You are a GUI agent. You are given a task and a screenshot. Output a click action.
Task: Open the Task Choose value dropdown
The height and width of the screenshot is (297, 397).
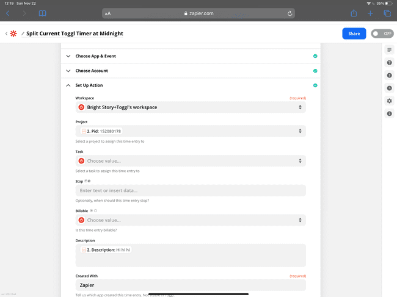(x=191, y=161)
